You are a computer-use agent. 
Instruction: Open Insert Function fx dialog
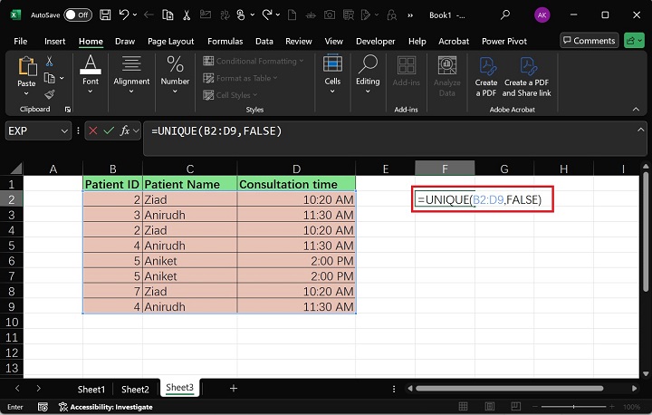point(126,131)
